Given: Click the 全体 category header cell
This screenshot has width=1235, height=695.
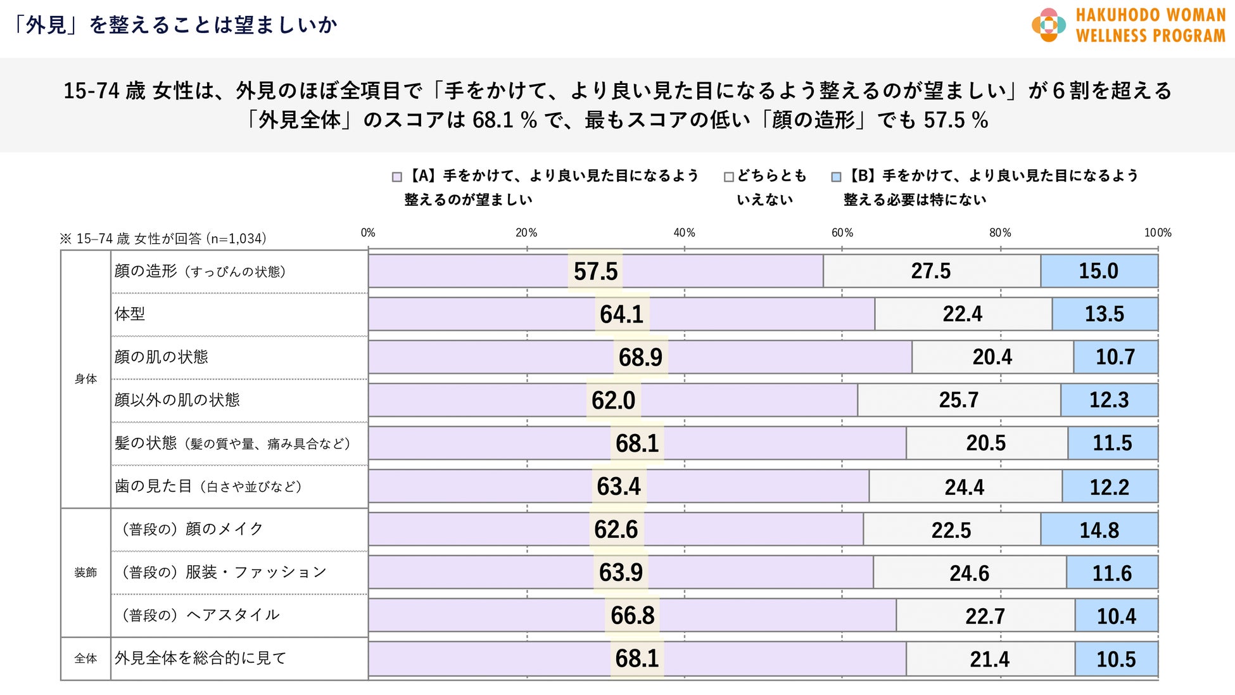Looking at the screenshot, I should (86, 659).
